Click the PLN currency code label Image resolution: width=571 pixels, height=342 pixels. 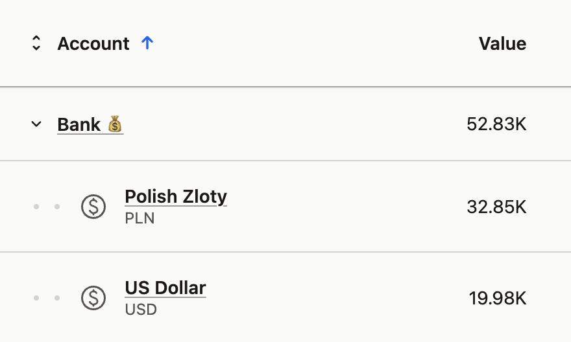click(x=140, y=218)
